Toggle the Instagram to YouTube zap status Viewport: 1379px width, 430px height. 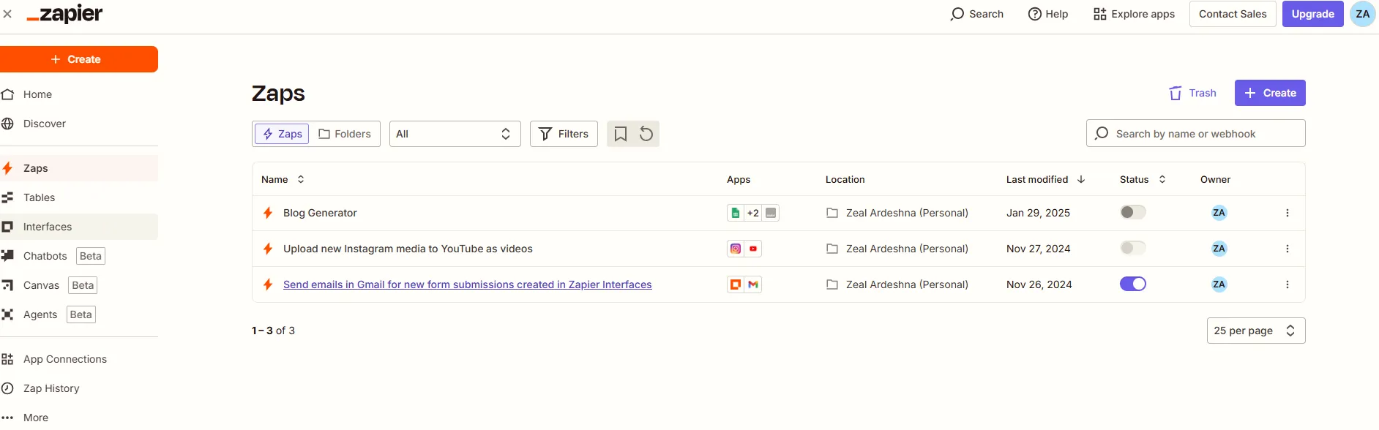(x=1132, y=248)
